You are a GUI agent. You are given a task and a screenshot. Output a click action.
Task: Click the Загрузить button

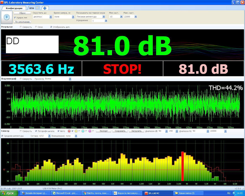(x=136, y=131)
